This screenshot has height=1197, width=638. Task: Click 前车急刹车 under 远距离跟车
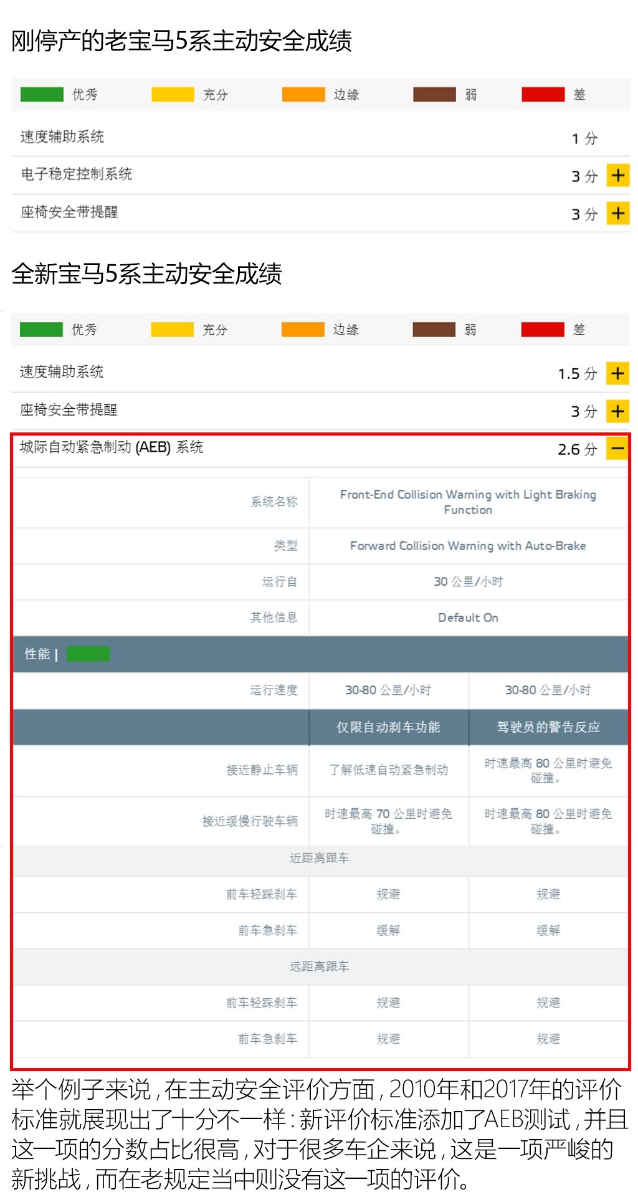point(268,1039)
